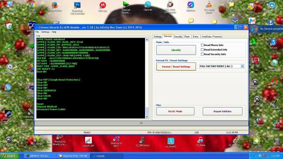Open SideSync desktop shortcut

click(x=191, y=7)
